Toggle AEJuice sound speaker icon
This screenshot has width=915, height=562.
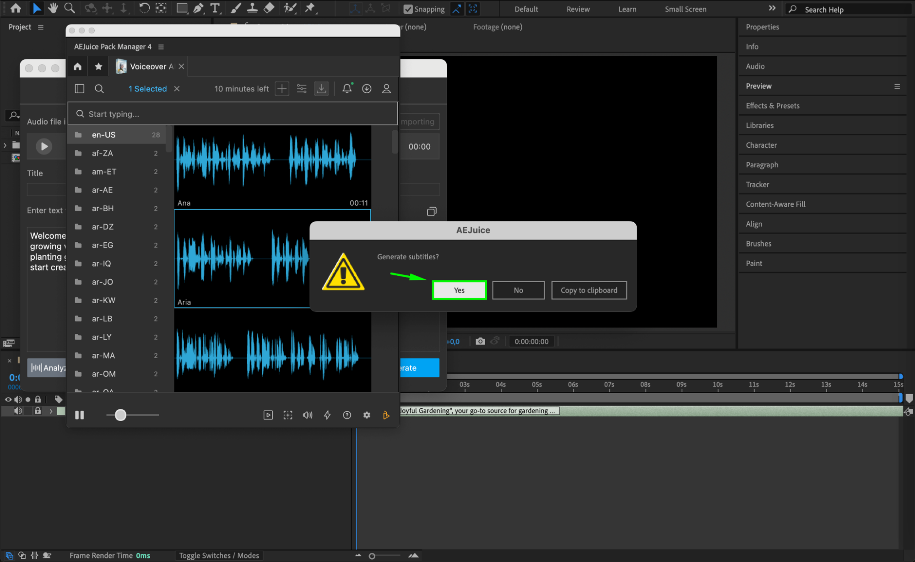[308, 415]
